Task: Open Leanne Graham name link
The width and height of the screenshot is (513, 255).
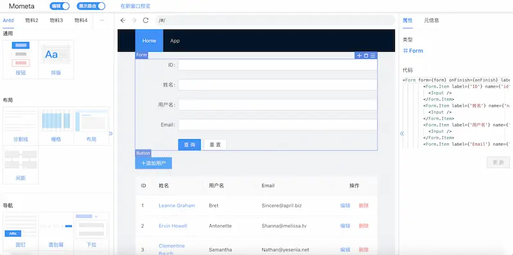Action: coord(177,205)
